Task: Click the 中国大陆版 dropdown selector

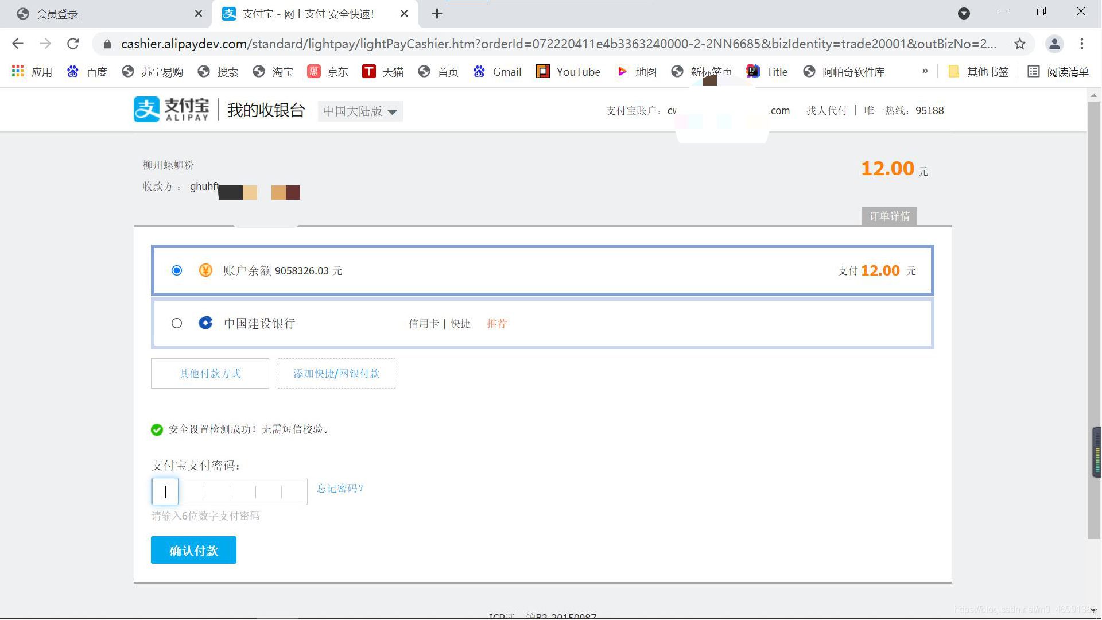Action: (360, 111)
